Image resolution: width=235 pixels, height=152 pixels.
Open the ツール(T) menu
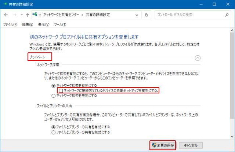(x=60, y=24)
